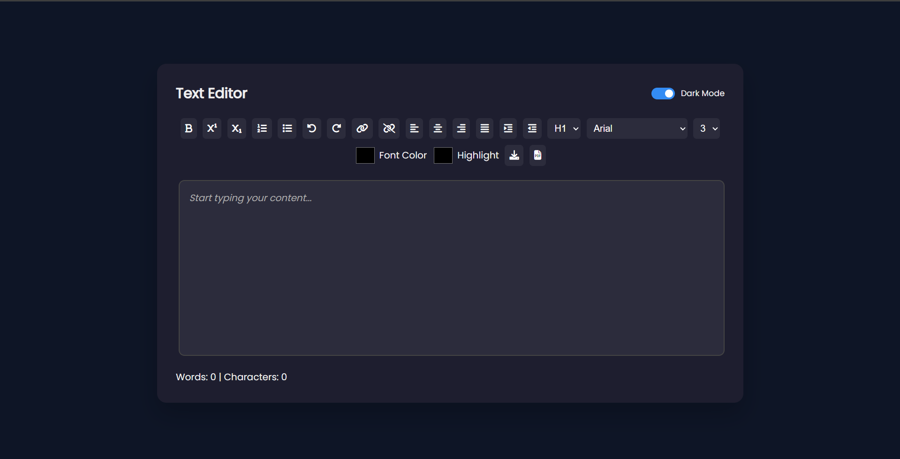The width and height of the screenshot is (900, 459).
Task: Toggle bold formatting
Action: click(189, 128)
